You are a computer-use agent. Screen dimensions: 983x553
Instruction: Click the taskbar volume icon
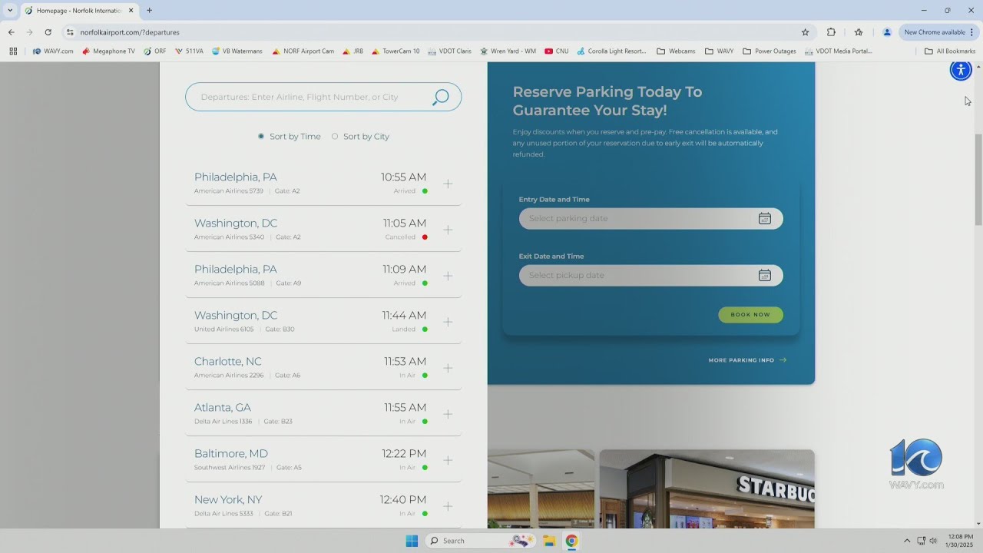click(933, 541)
